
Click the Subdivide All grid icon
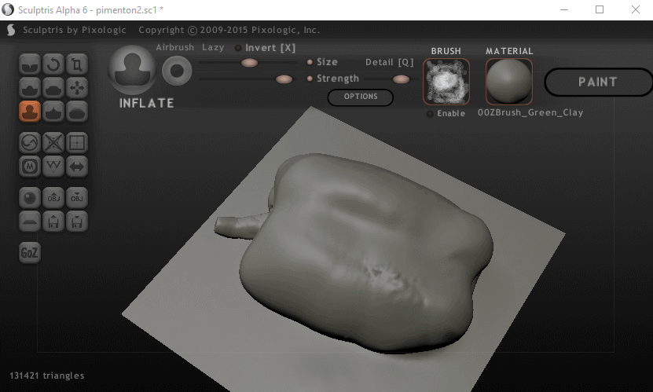pos(77,143)
